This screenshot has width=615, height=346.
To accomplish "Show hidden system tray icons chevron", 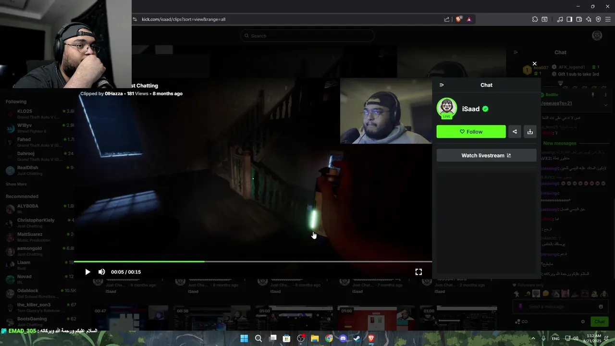I will [x=533, y=338].
